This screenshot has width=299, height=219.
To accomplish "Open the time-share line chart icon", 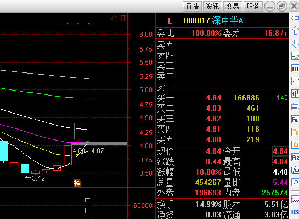I will 295,81.
